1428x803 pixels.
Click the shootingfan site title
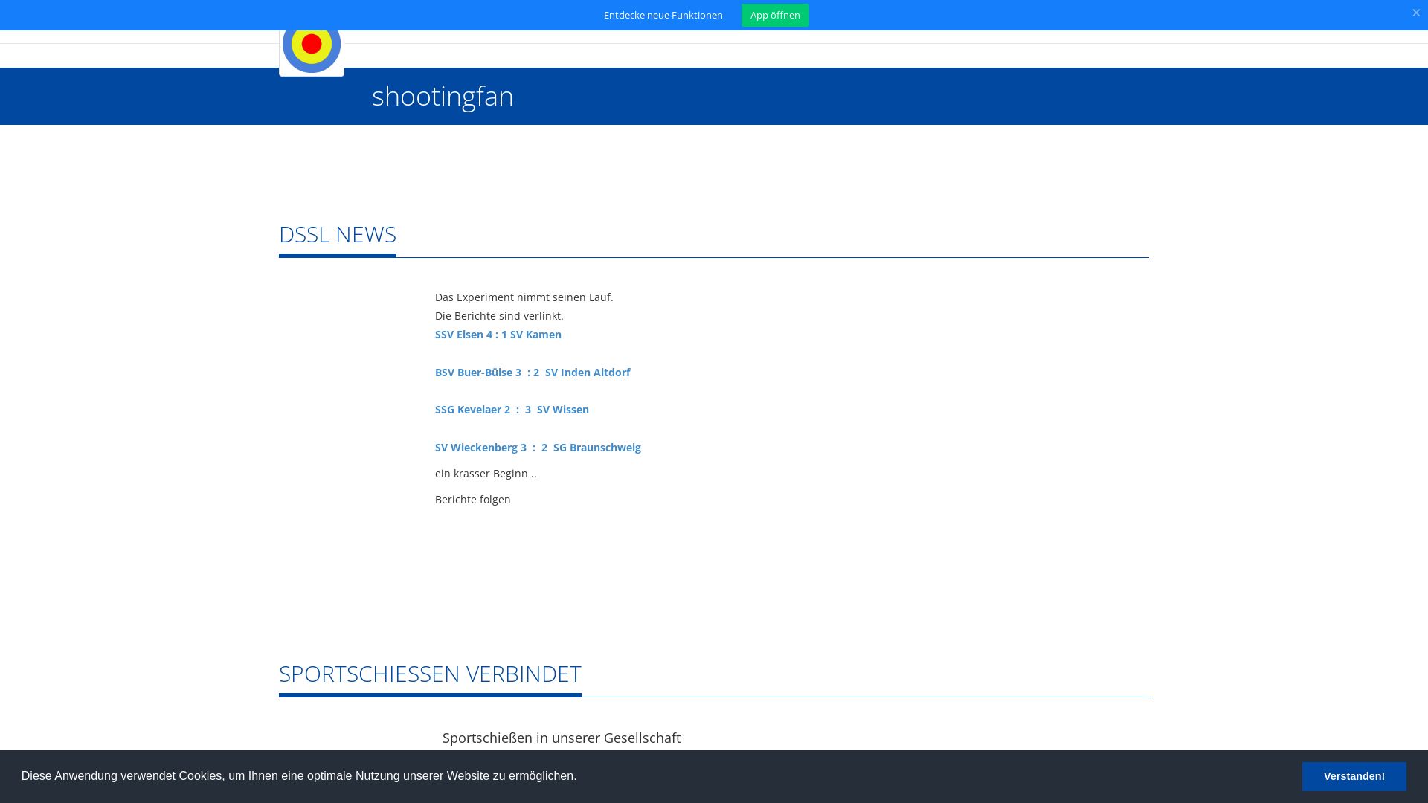443,96
